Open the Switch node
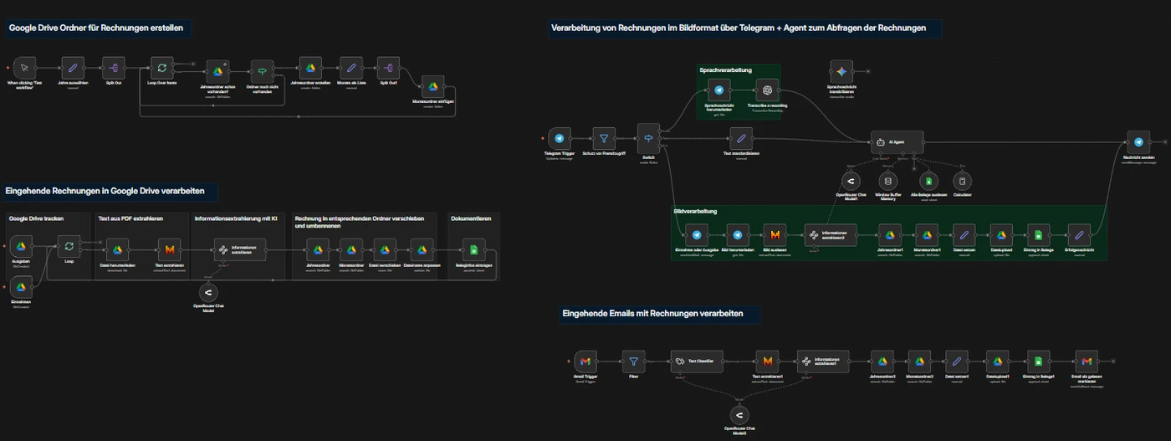1171x441 pixels. click(649, 139)
